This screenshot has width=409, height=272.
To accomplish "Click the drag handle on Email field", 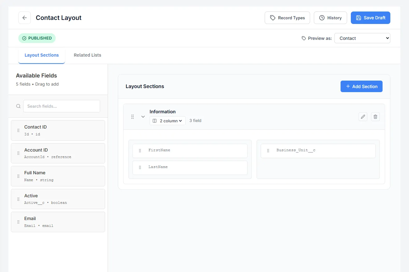I will click(x=18, y=222).
